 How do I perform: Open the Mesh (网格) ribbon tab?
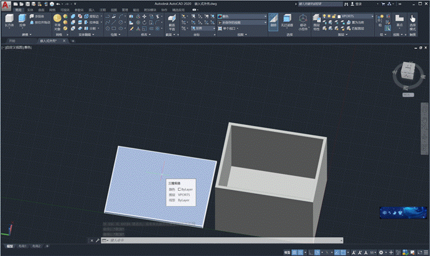tap(52, 10)
